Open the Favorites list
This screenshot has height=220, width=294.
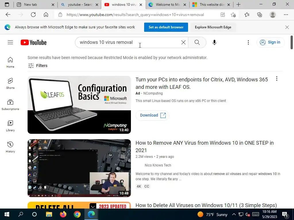pos(247,15)
